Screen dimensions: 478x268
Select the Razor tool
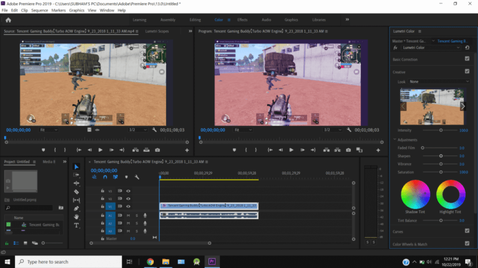coord(76,192)
